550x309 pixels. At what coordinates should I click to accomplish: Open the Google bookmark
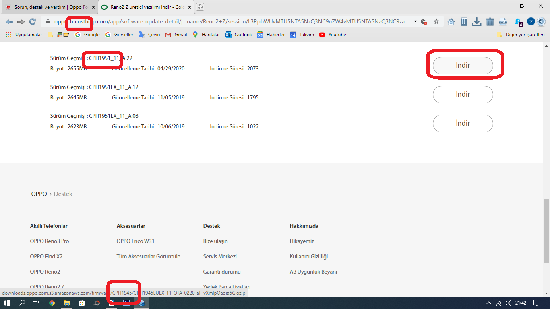tap(88, 35)
